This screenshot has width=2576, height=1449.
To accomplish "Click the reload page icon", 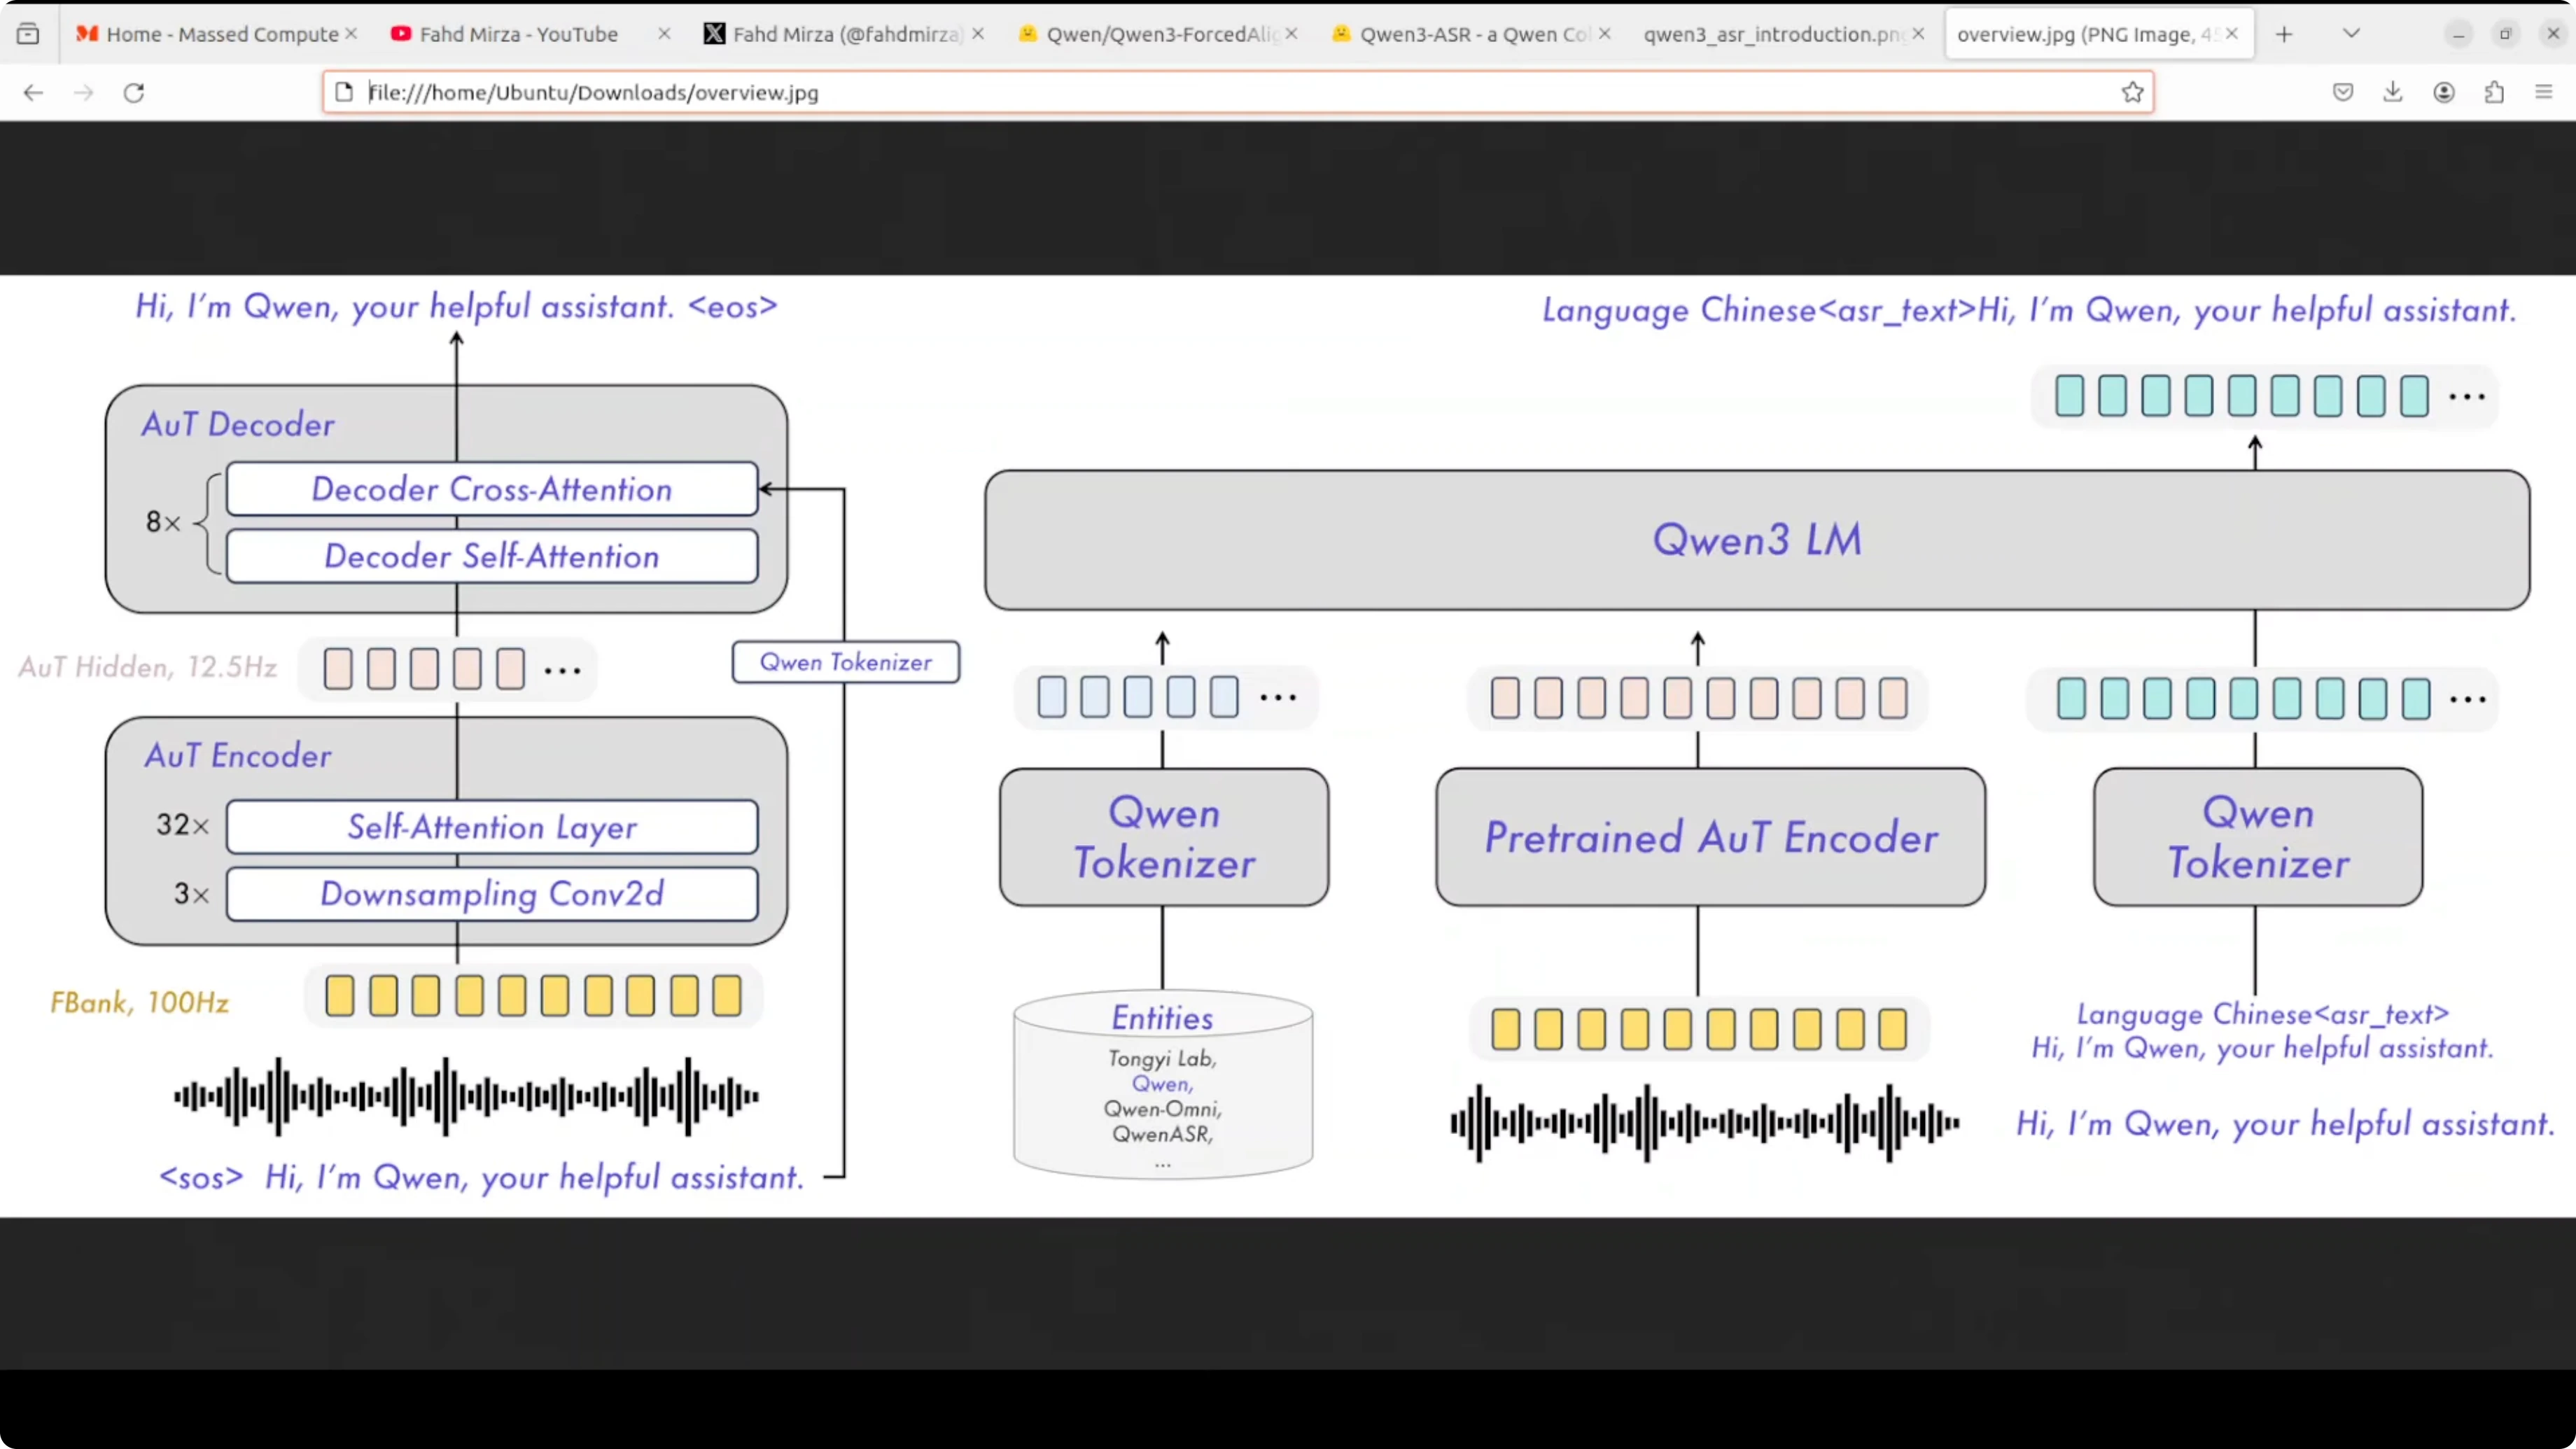I will click(x=134, y=93).
